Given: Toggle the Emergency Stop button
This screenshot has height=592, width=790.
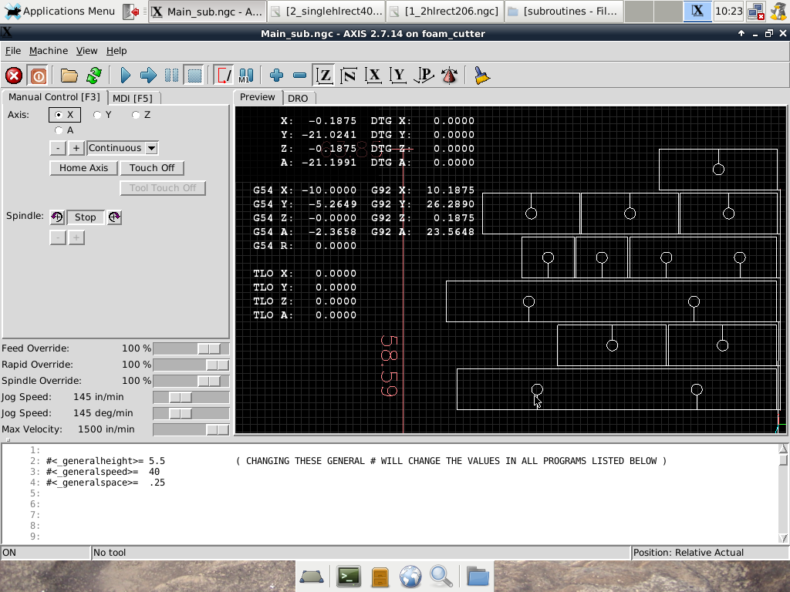Looking at the screenshot, I should [x=13, y=76].
